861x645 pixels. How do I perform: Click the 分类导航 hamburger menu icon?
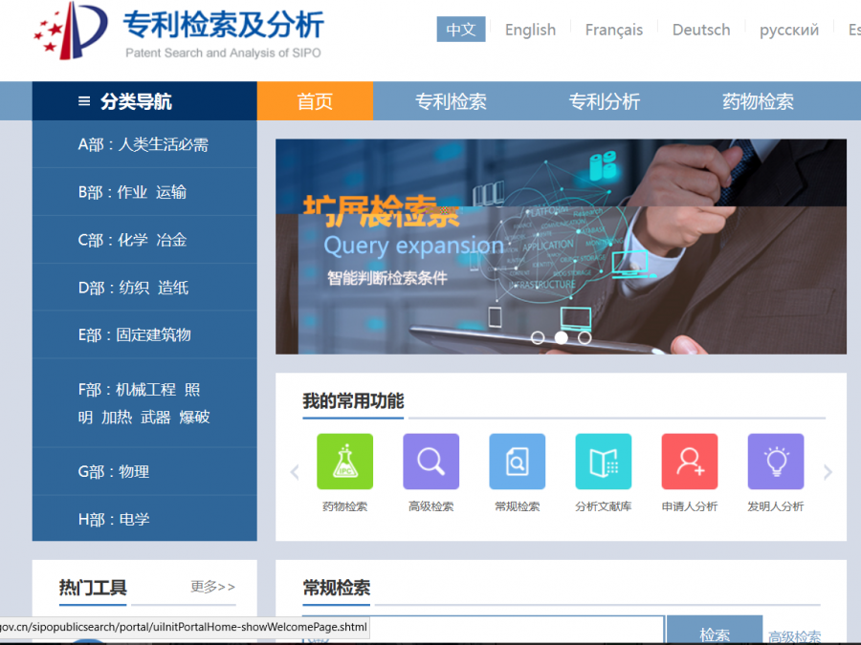[84, 101]
